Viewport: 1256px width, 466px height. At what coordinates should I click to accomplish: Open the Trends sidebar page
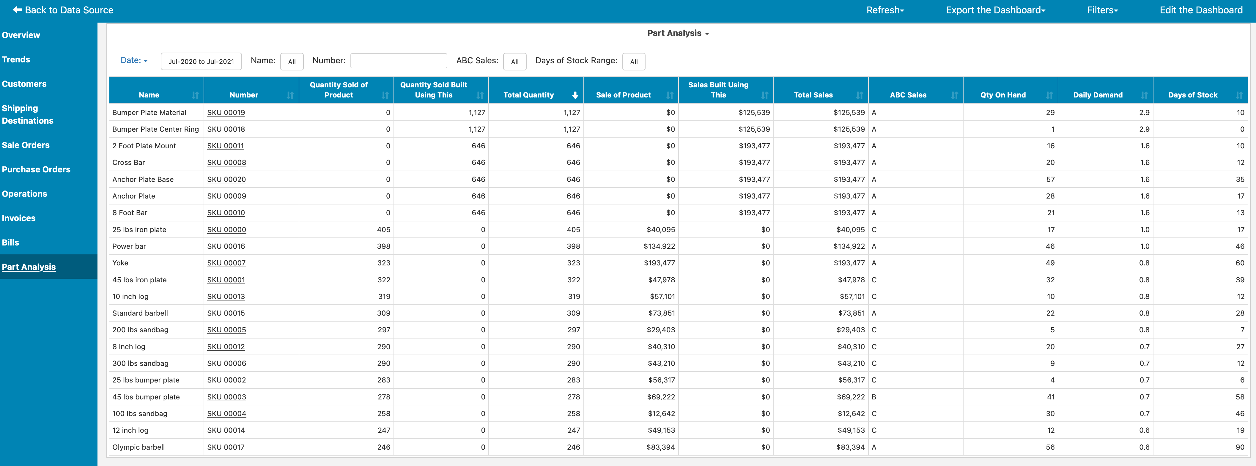tap(15, 59)
